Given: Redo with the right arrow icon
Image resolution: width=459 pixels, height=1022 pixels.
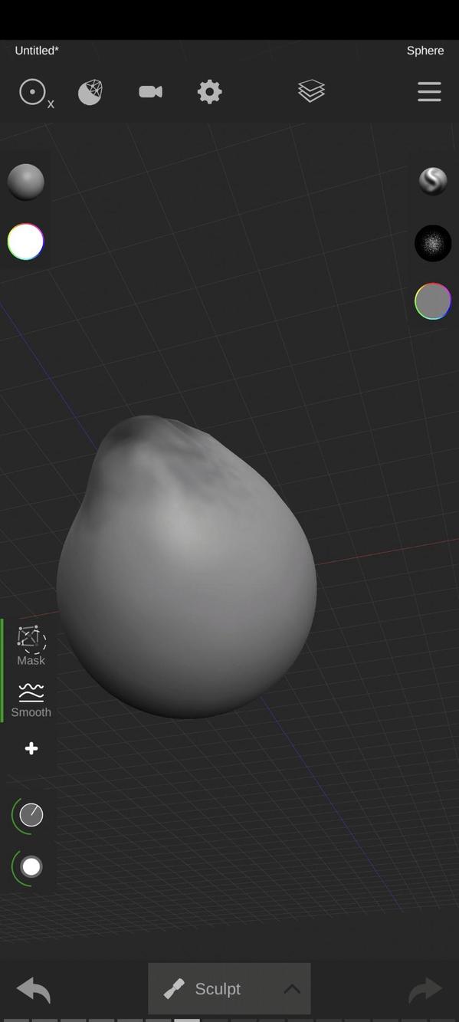Looking at the screenshot, I should pos(425,989).
